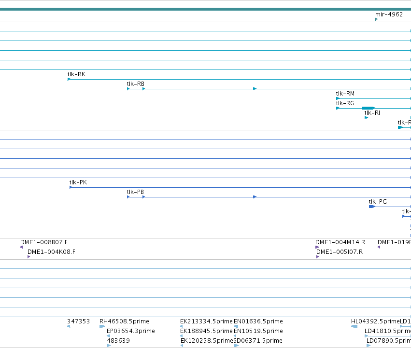This screenshot has width=411, height=348.
Task: Select the DME1-004M14.R feature label
Action: 340,242
